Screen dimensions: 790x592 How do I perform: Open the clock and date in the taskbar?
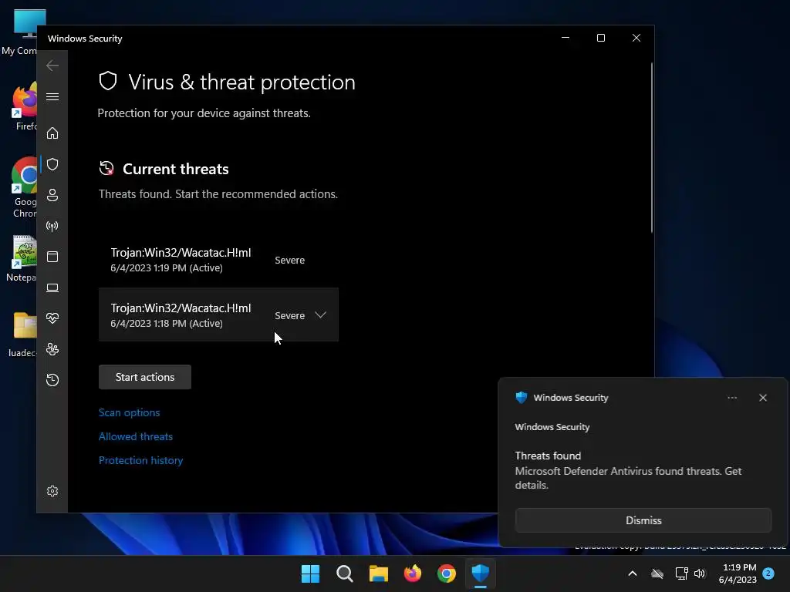[x=738, y=573]
